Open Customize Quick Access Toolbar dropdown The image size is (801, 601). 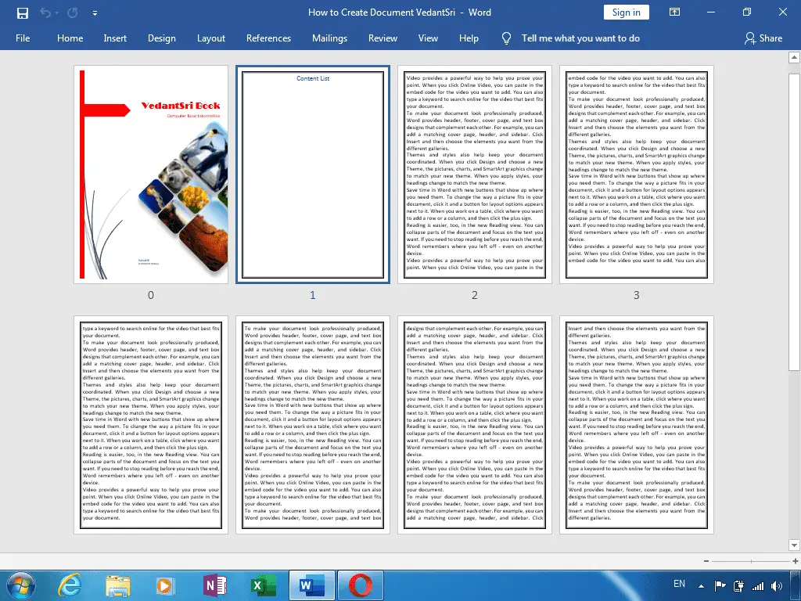click(x=95, y=13)
